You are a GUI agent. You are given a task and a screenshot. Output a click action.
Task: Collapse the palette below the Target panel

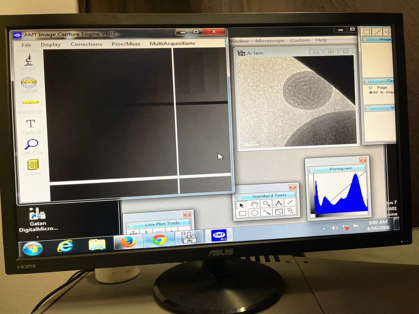tap(367, 108)
